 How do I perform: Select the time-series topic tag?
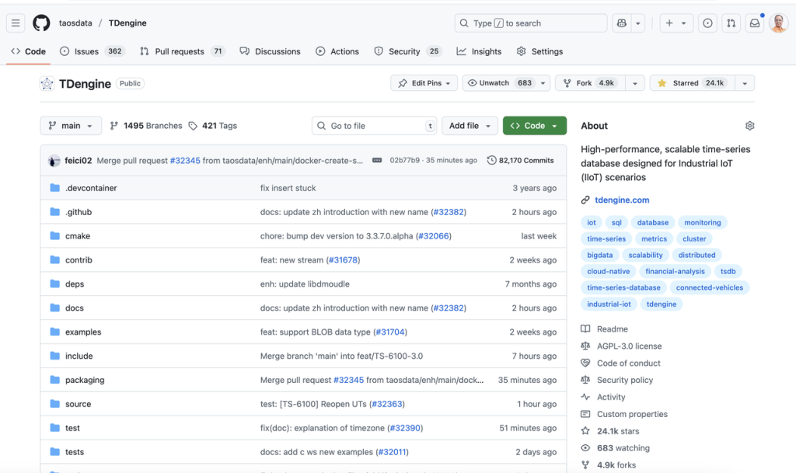coord(606,239)
